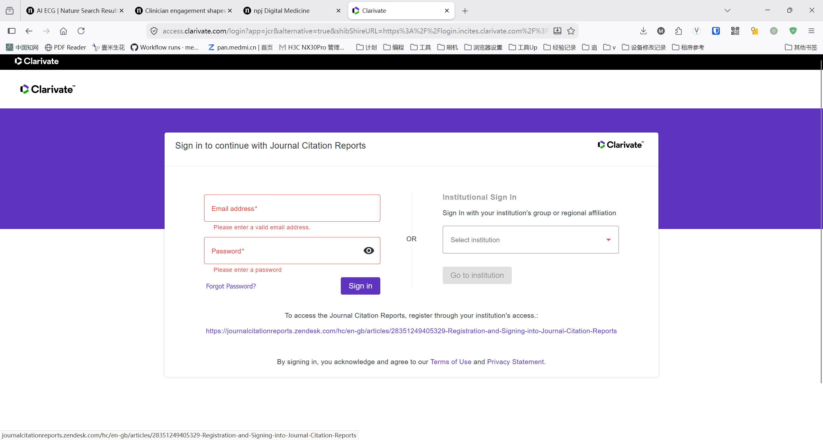Open the QR code extension
Viewport: 823px width, 440px height.
click(x=735, y=31)
